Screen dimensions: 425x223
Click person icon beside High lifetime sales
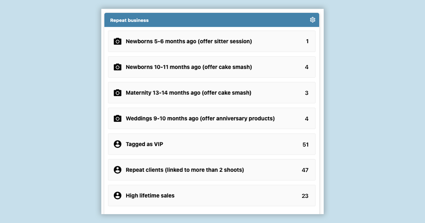118,195
